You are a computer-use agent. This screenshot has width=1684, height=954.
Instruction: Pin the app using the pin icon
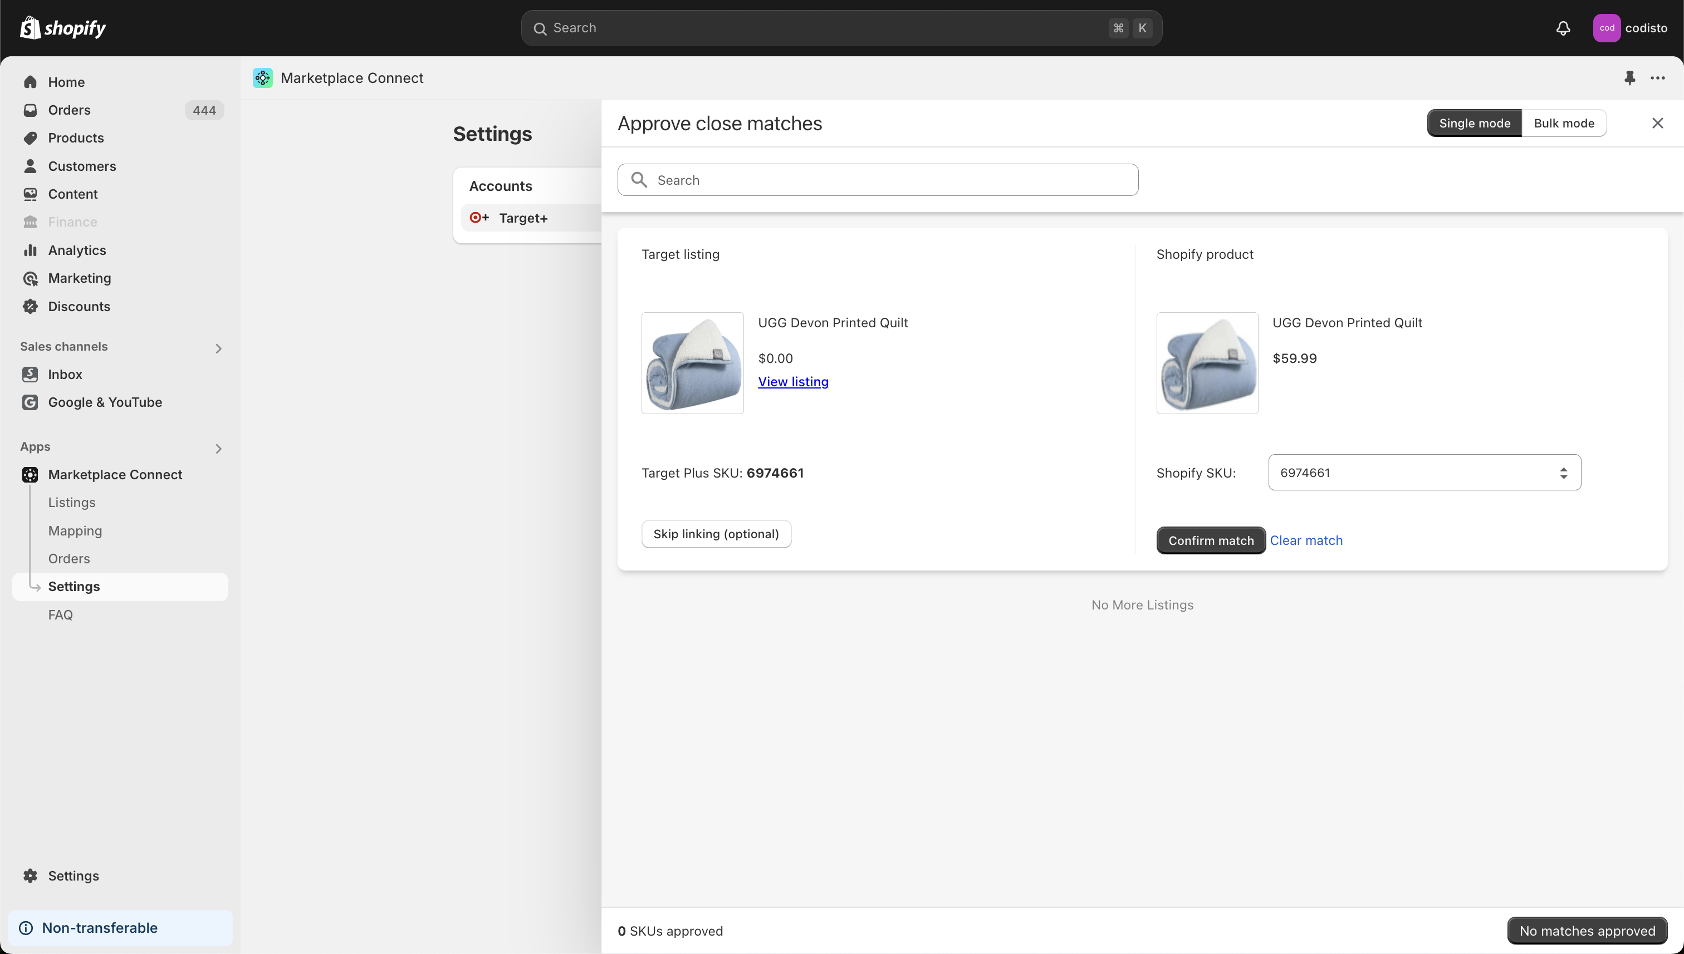point(1629,78)
